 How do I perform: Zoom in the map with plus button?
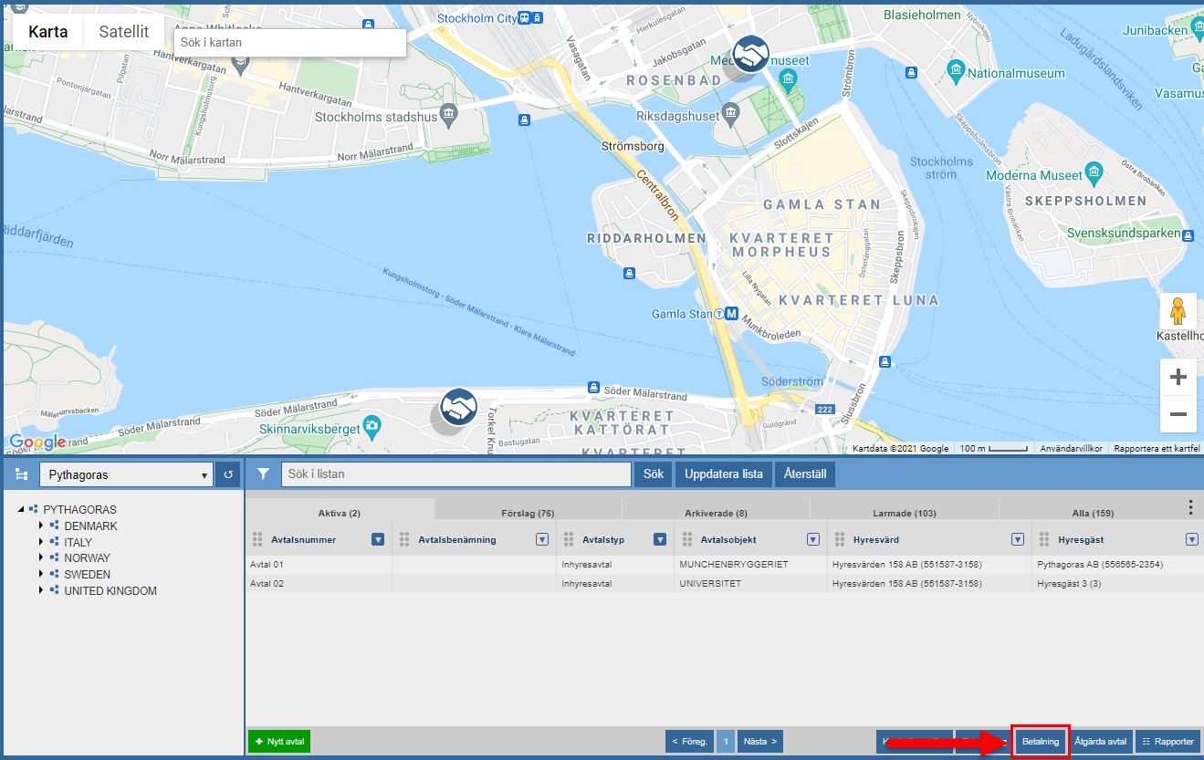(1178, 377)
